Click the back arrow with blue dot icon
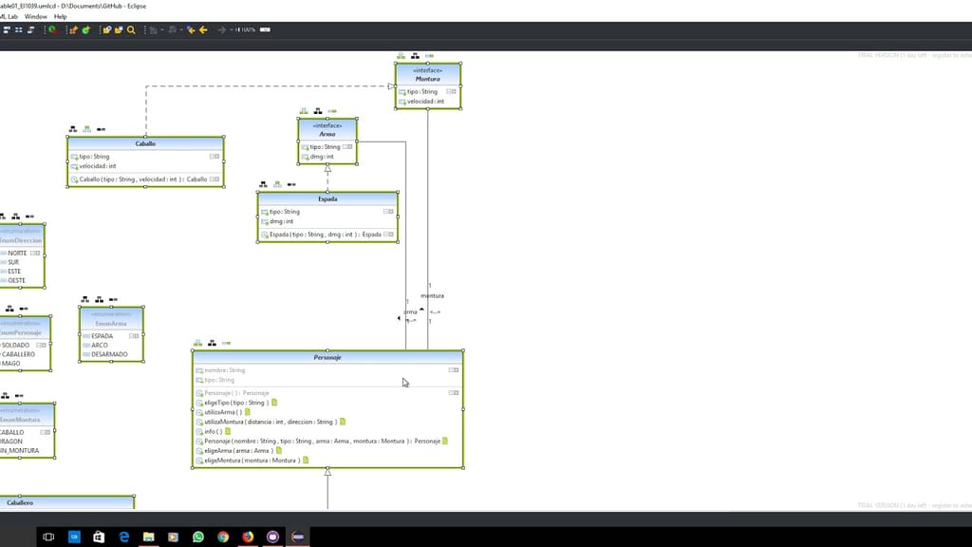The height and width of the screenshot is (547, 972). coord(190,29)
